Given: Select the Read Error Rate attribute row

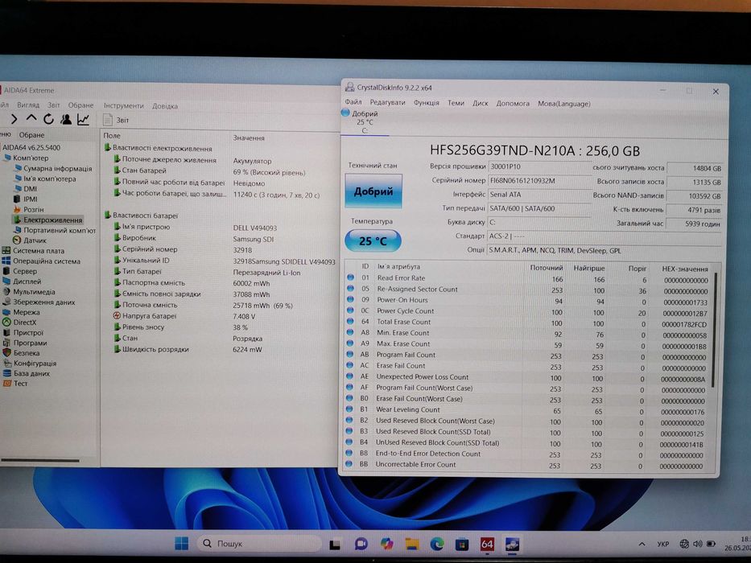Looking at the screenshot, I should pyautogui.click(x=527, y=278).
